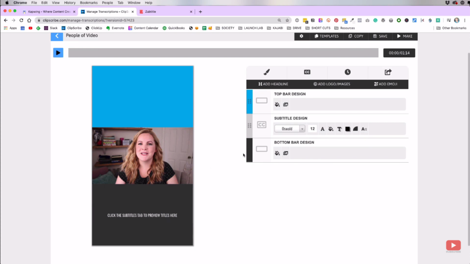
Task: Open the Oswald font dropdown
Action: pyautogui.click(x=290, y=129)
